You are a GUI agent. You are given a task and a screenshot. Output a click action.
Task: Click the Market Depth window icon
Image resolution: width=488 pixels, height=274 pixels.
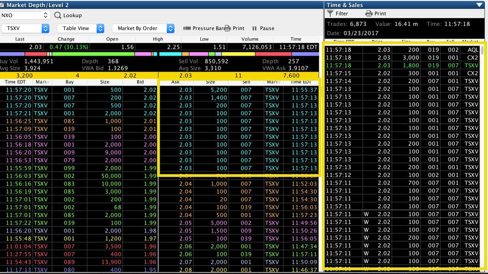tap(3, 5)
